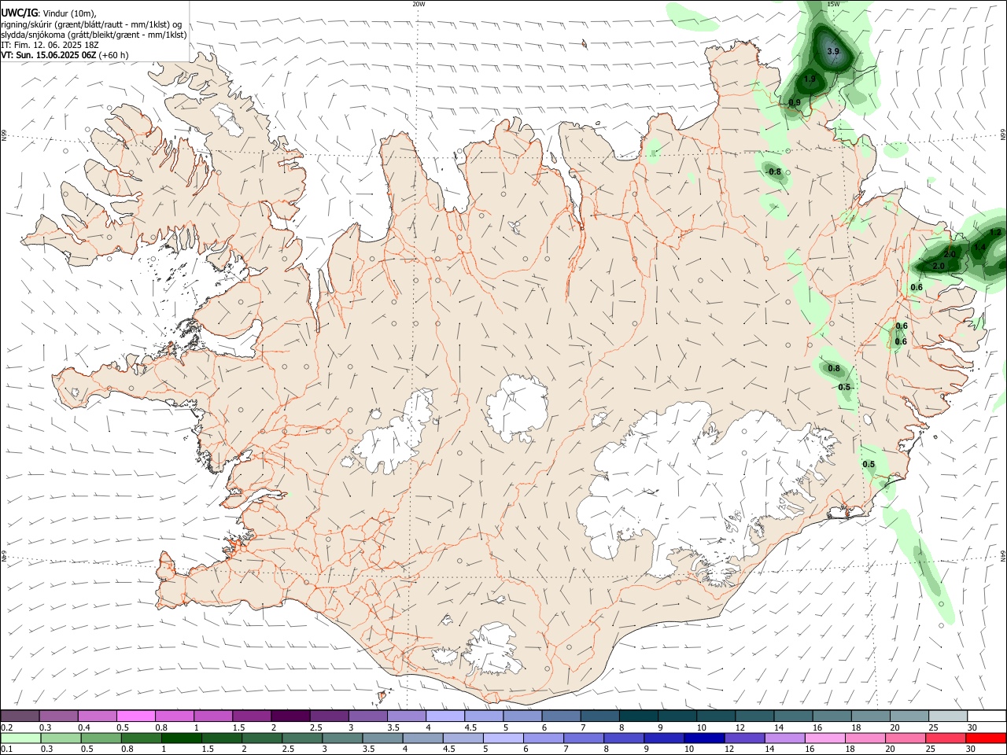Screen dimensions: 1007x755
Task: Click the 15W longitude label
Action: pos(833,4)
